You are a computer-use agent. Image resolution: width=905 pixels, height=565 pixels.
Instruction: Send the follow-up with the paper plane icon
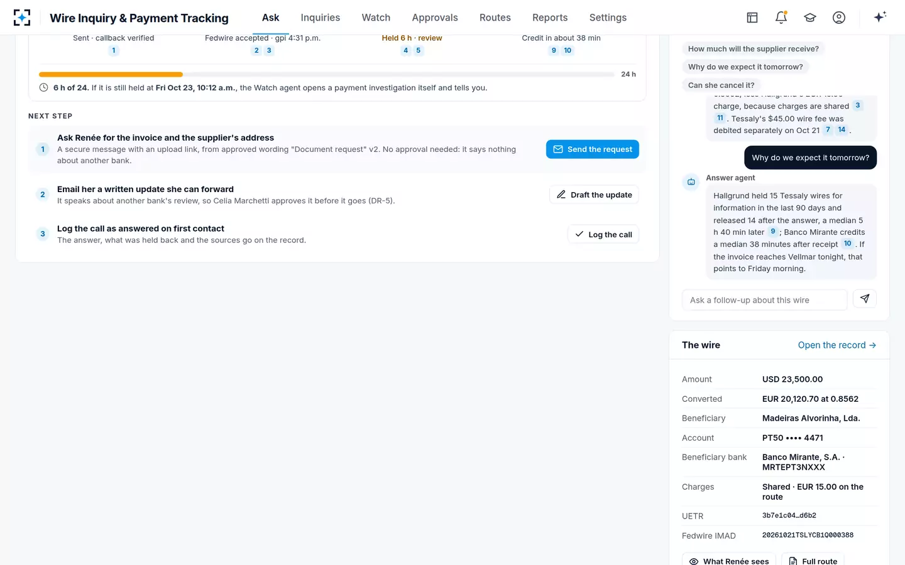click(865, 299)
